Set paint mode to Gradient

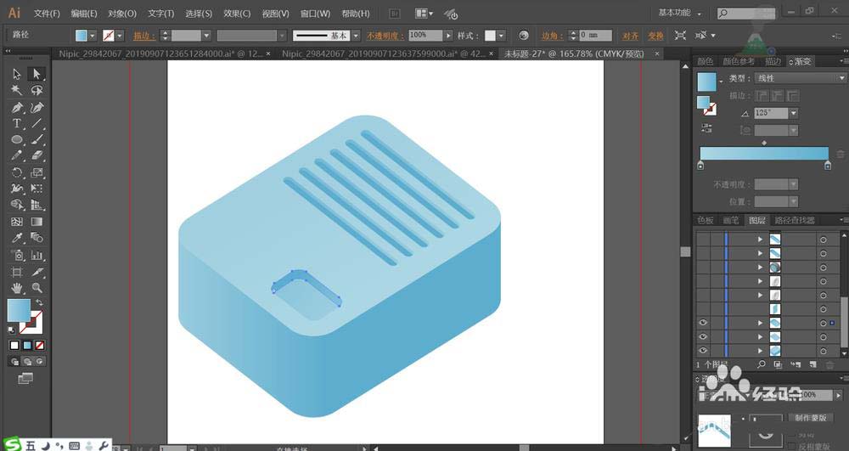[x=27, y=345]
